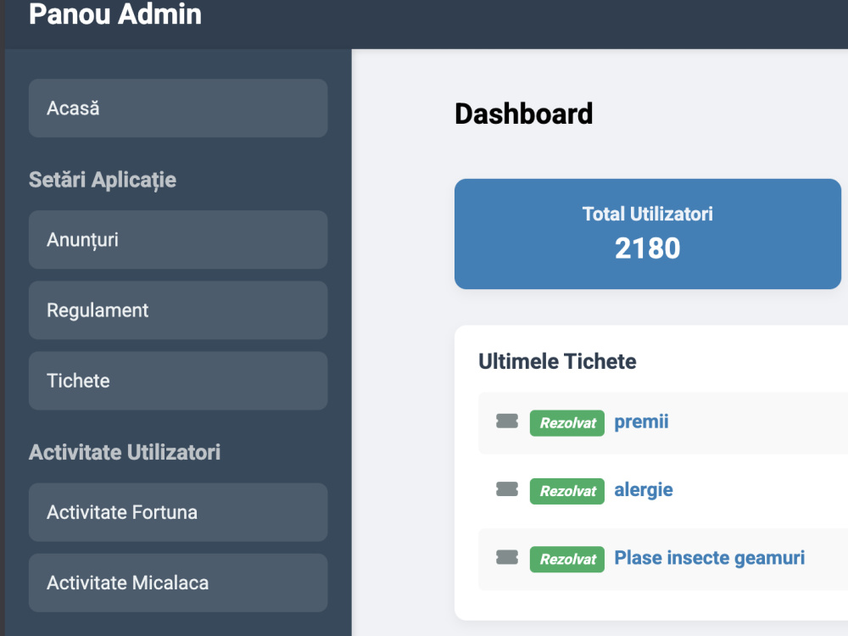848x636 pixels.
Task: Click the Panou Admin title
Action: [115, 14]
